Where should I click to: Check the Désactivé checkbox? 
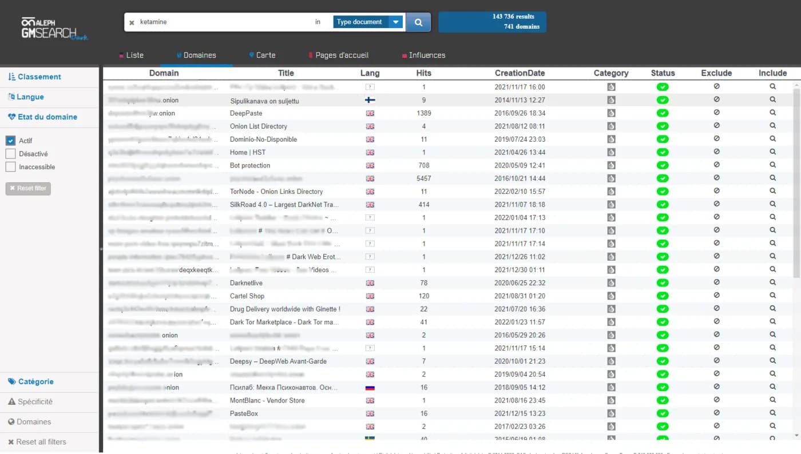10,154
